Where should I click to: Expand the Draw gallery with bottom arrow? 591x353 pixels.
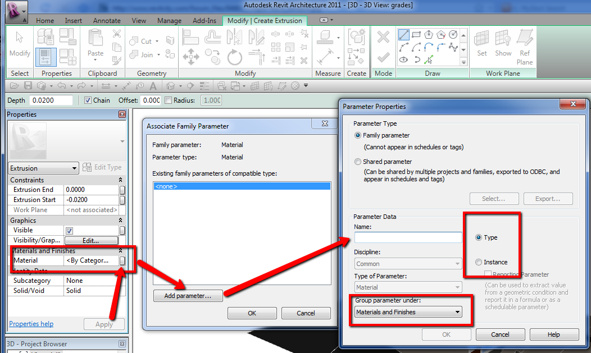coord(463,62)
